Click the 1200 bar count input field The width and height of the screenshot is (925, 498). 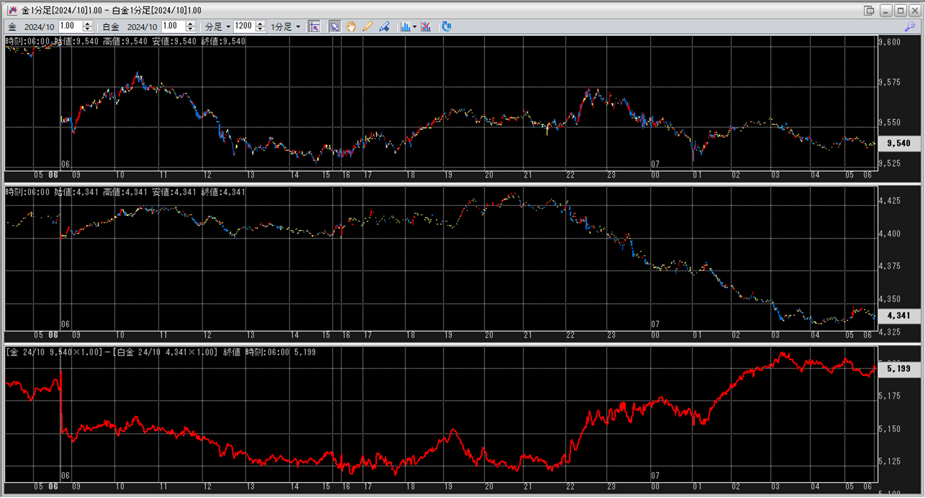(244, 26)
